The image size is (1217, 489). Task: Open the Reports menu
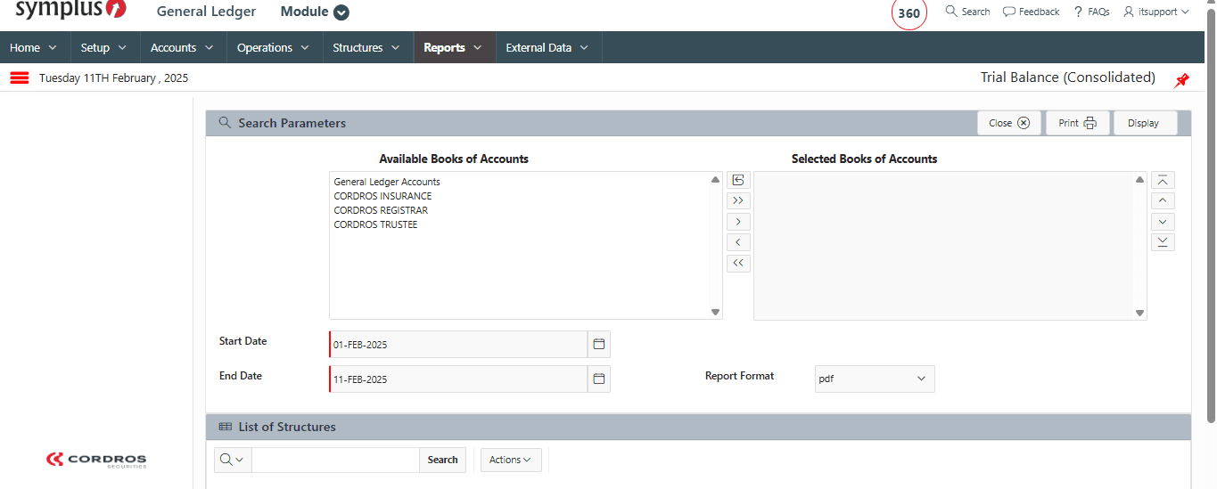[x=453, y=48]
